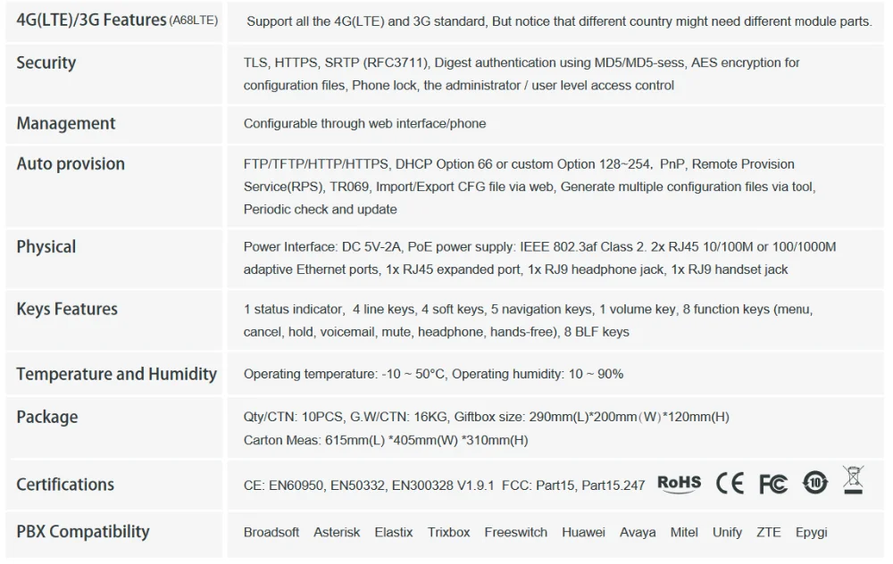Click the PBX Compatibility heading
Screen dimensions: 893x564
click(83, 532)
